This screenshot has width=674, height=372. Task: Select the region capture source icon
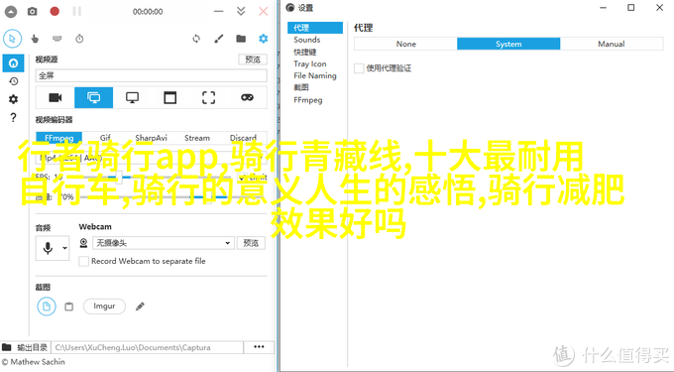pos(208,97)
